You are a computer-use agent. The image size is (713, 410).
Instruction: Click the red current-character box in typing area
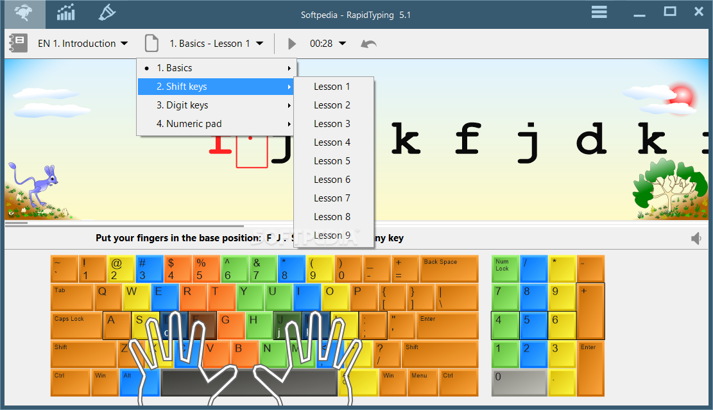252,150
